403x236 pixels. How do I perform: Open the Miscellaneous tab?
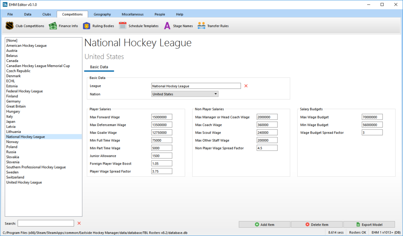[133, 15]
